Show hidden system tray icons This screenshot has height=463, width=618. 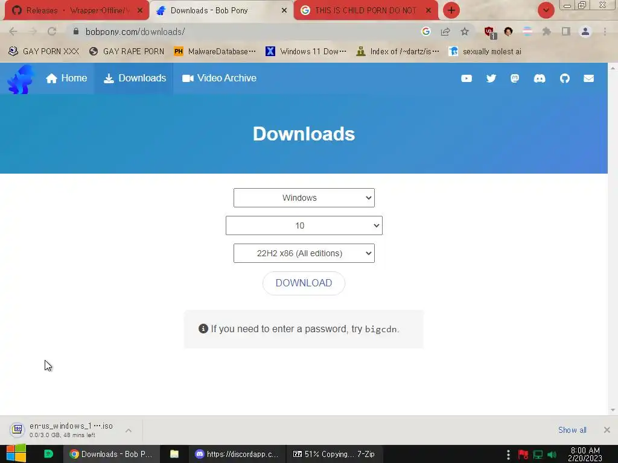coord(508,455)
